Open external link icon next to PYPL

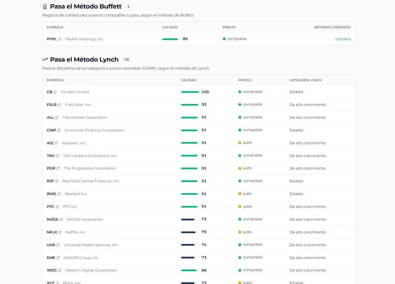point(60,39)
